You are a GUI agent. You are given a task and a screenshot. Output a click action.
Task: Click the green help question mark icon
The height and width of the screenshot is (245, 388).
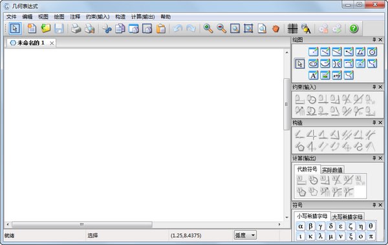354,28
